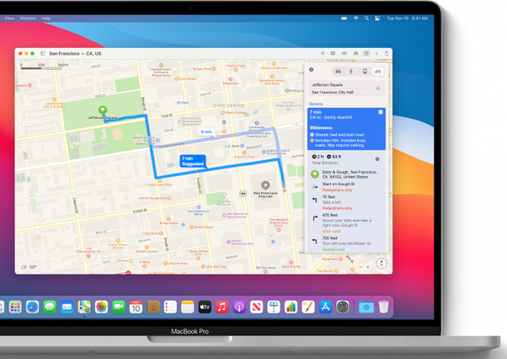Select walking directions tab

click(x=351, y=72)
